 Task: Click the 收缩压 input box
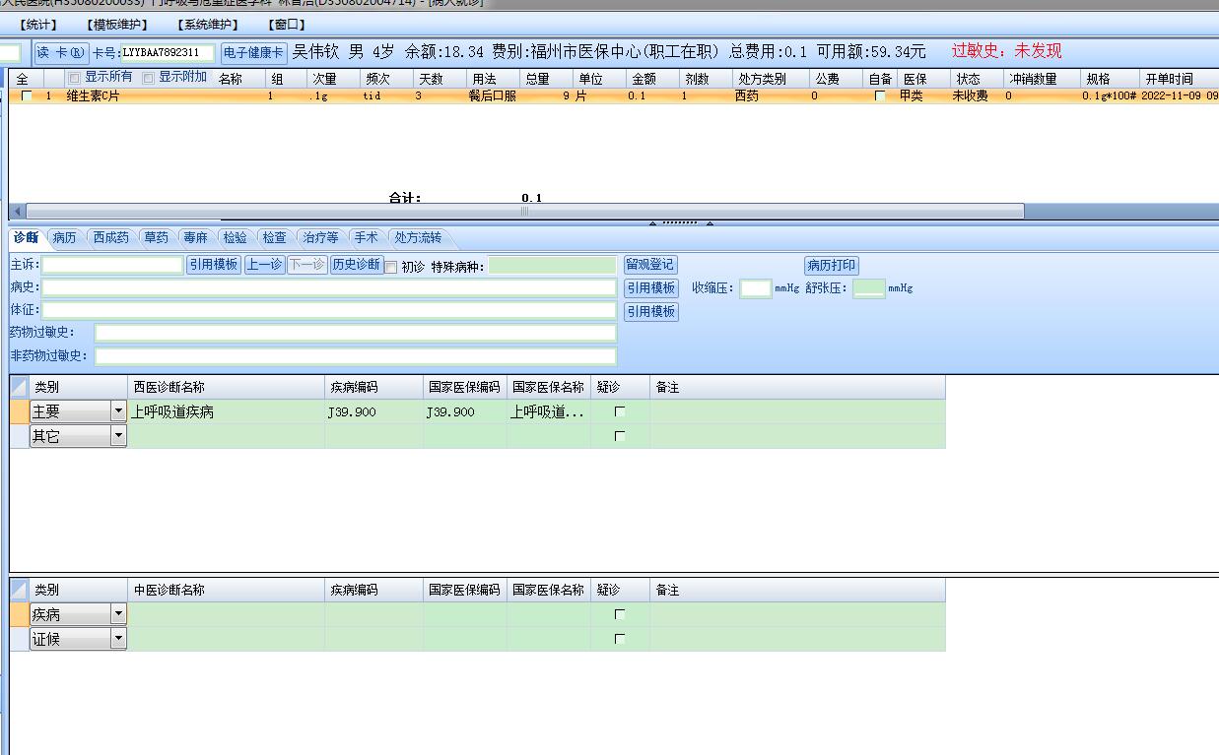(756, 288)
